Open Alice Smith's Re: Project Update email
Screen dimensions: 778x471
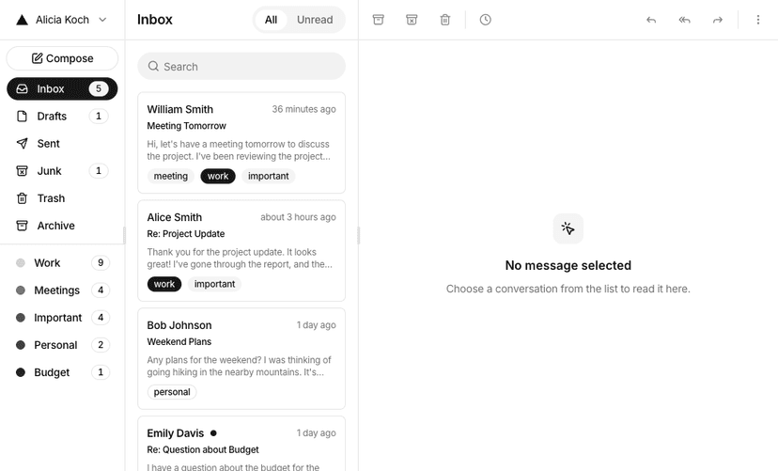tap(241, 251)
